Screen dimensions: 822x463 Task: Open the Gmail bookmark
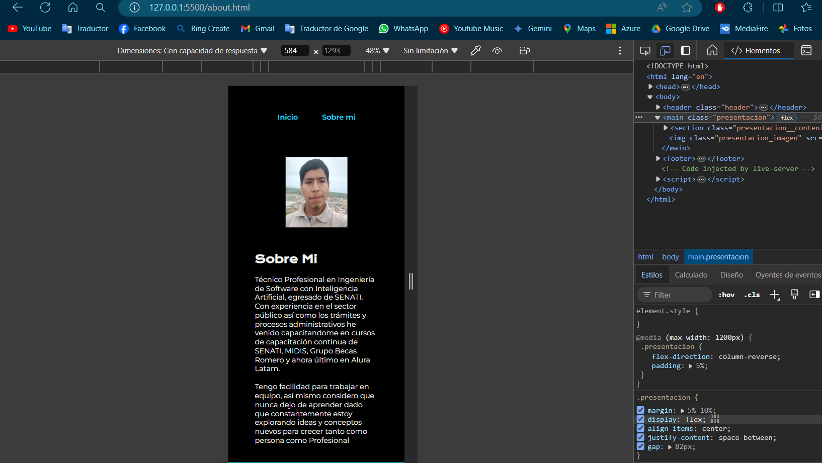pos(258,29)
